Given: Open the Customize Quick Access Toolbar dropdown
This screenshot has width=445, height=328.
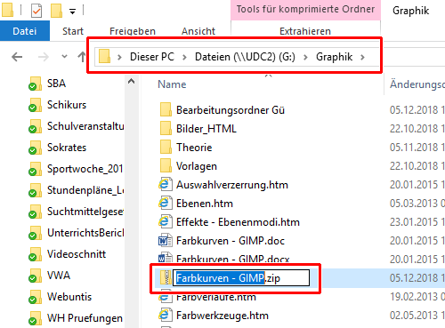Looking at the screenshot, I should [x=72, y=12].
